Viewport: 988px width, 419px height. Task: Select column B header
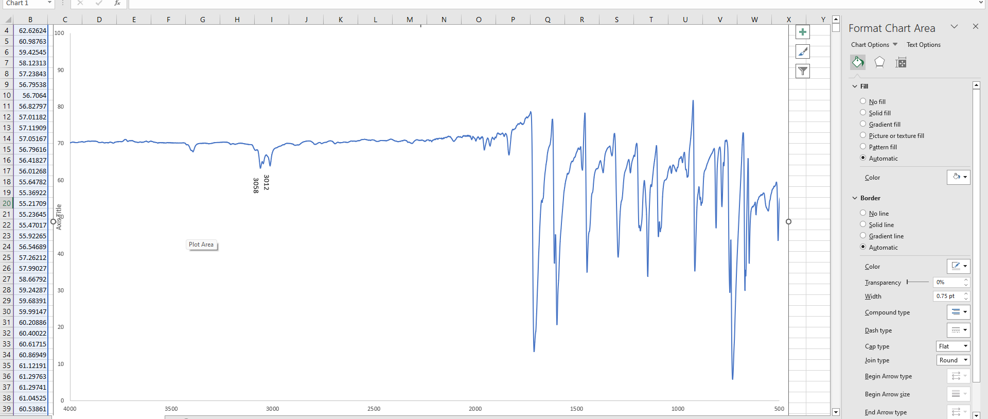click(30, 20)
